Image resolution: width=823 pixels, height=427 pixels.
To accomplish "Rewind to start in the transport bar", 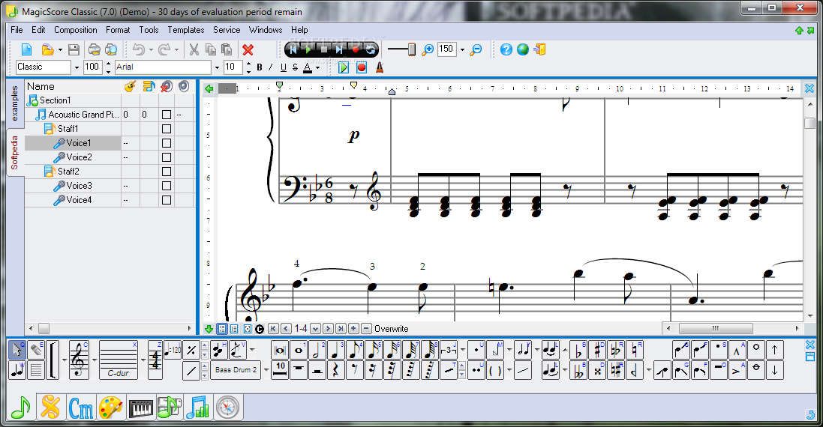I will (293, 49).
